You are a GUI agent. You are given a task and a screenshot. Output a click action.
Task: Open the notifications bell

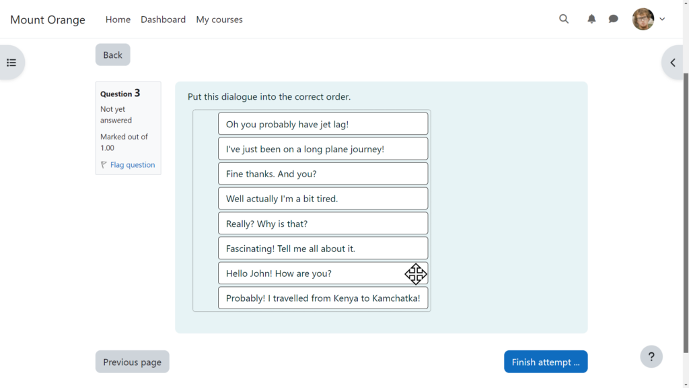[591, 19]
